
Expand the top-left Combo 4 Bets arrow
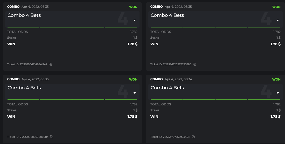click(x=135, y=20)
